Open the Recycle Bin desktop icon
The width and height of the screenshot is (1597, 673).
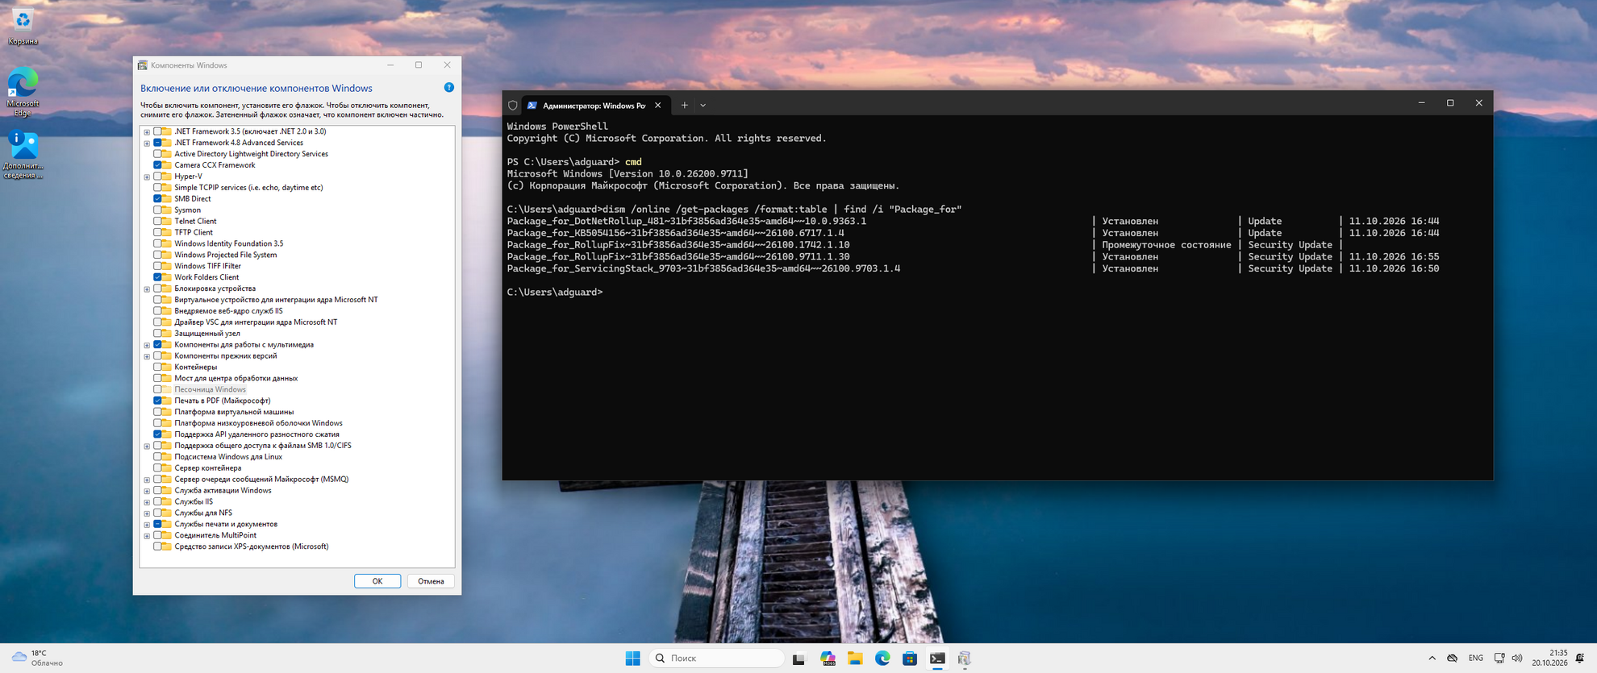23,27
